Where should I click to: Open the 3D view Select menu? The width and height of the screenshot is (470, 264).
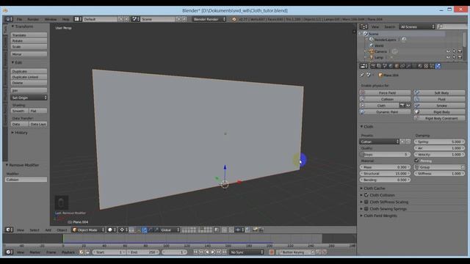[35, 230]
